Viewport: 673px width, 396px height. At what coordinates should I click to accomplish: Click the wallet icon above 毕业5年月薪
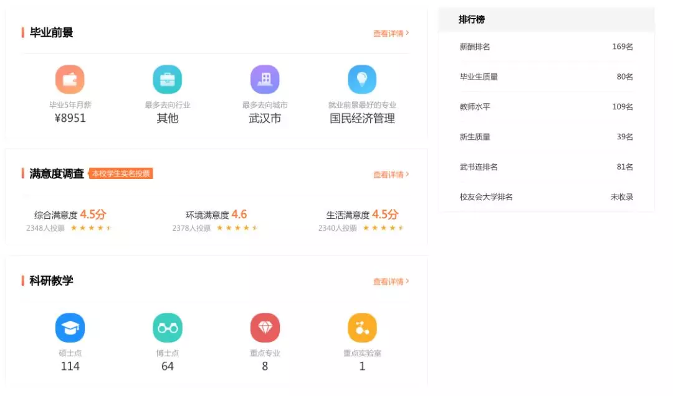(70, 79)
